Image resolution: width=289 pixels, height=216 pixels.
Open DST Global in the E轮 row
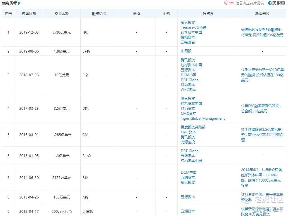click(x=190, y=80)
